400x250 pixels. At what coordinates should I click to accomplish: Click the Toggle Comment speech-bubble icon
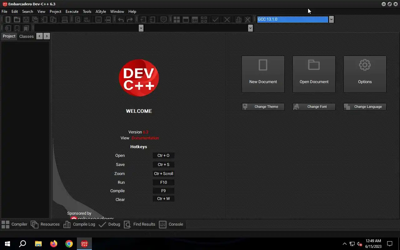click(x=163, y=19)
